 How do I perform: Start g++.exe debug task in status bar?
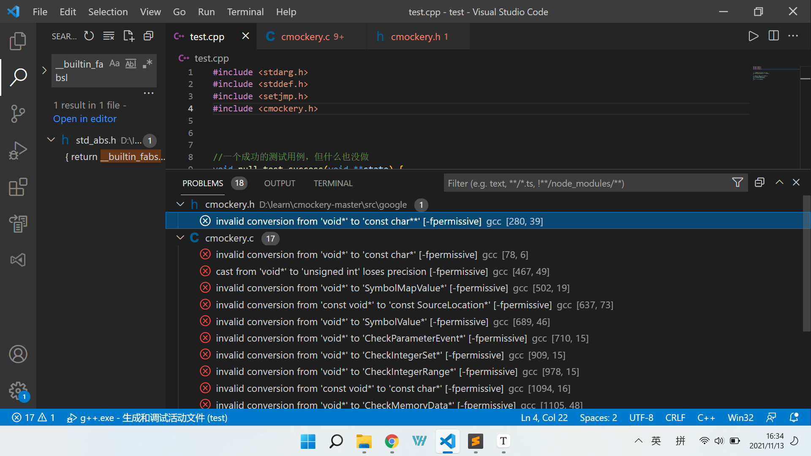click(147, 418)
